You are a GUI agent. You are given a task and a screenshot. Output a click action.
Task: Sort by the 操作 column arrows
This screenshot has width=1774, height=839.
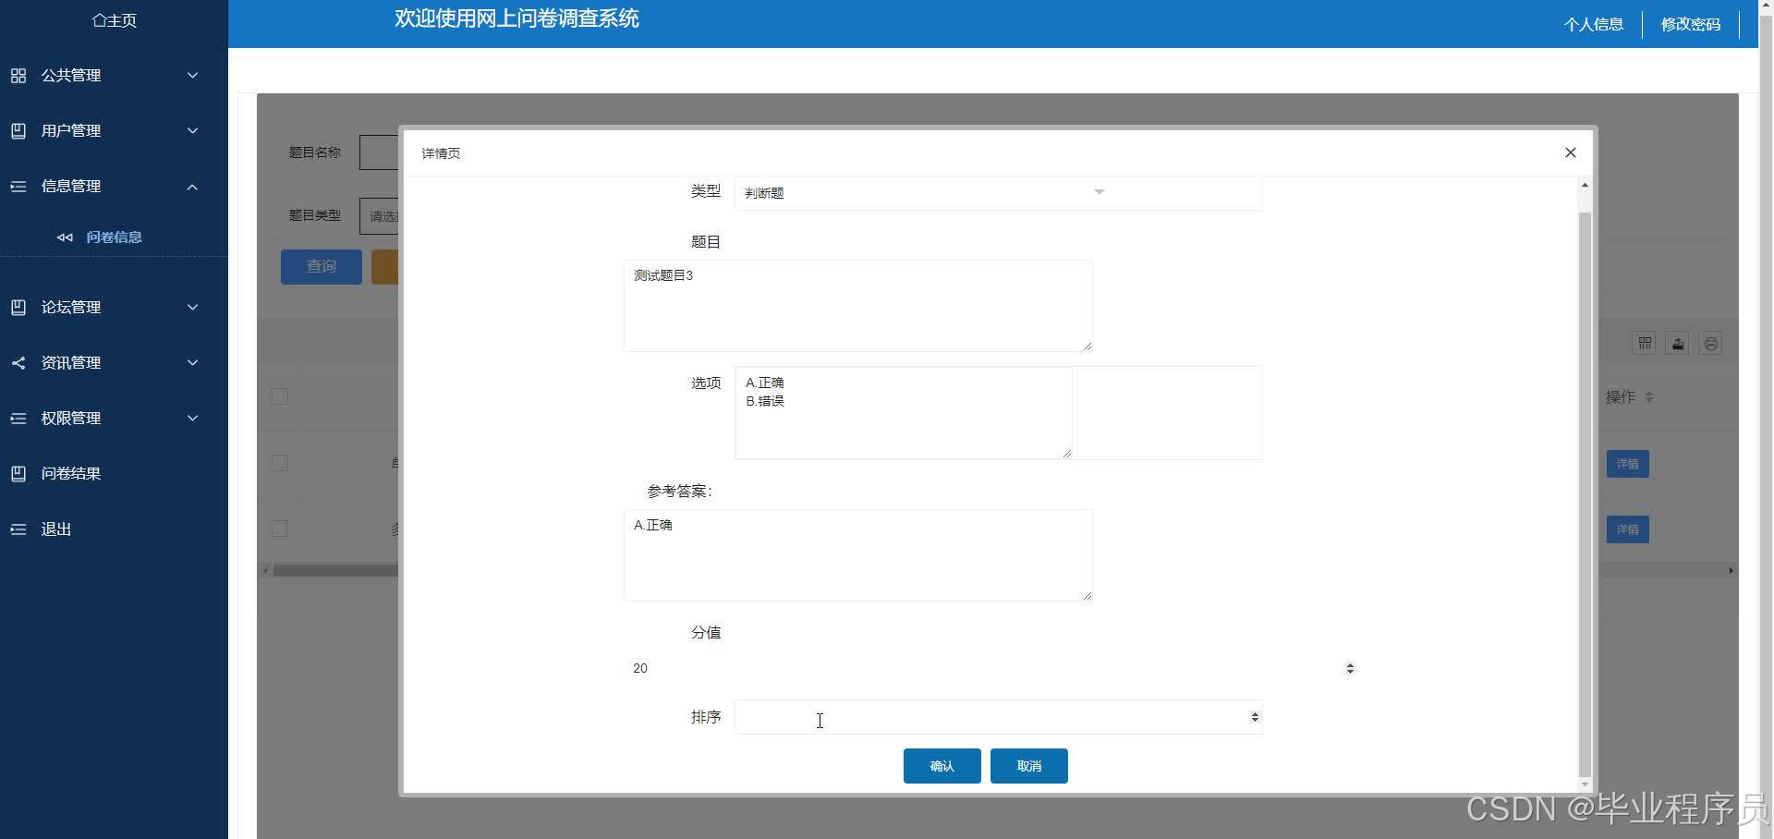tap(1649, 397)
